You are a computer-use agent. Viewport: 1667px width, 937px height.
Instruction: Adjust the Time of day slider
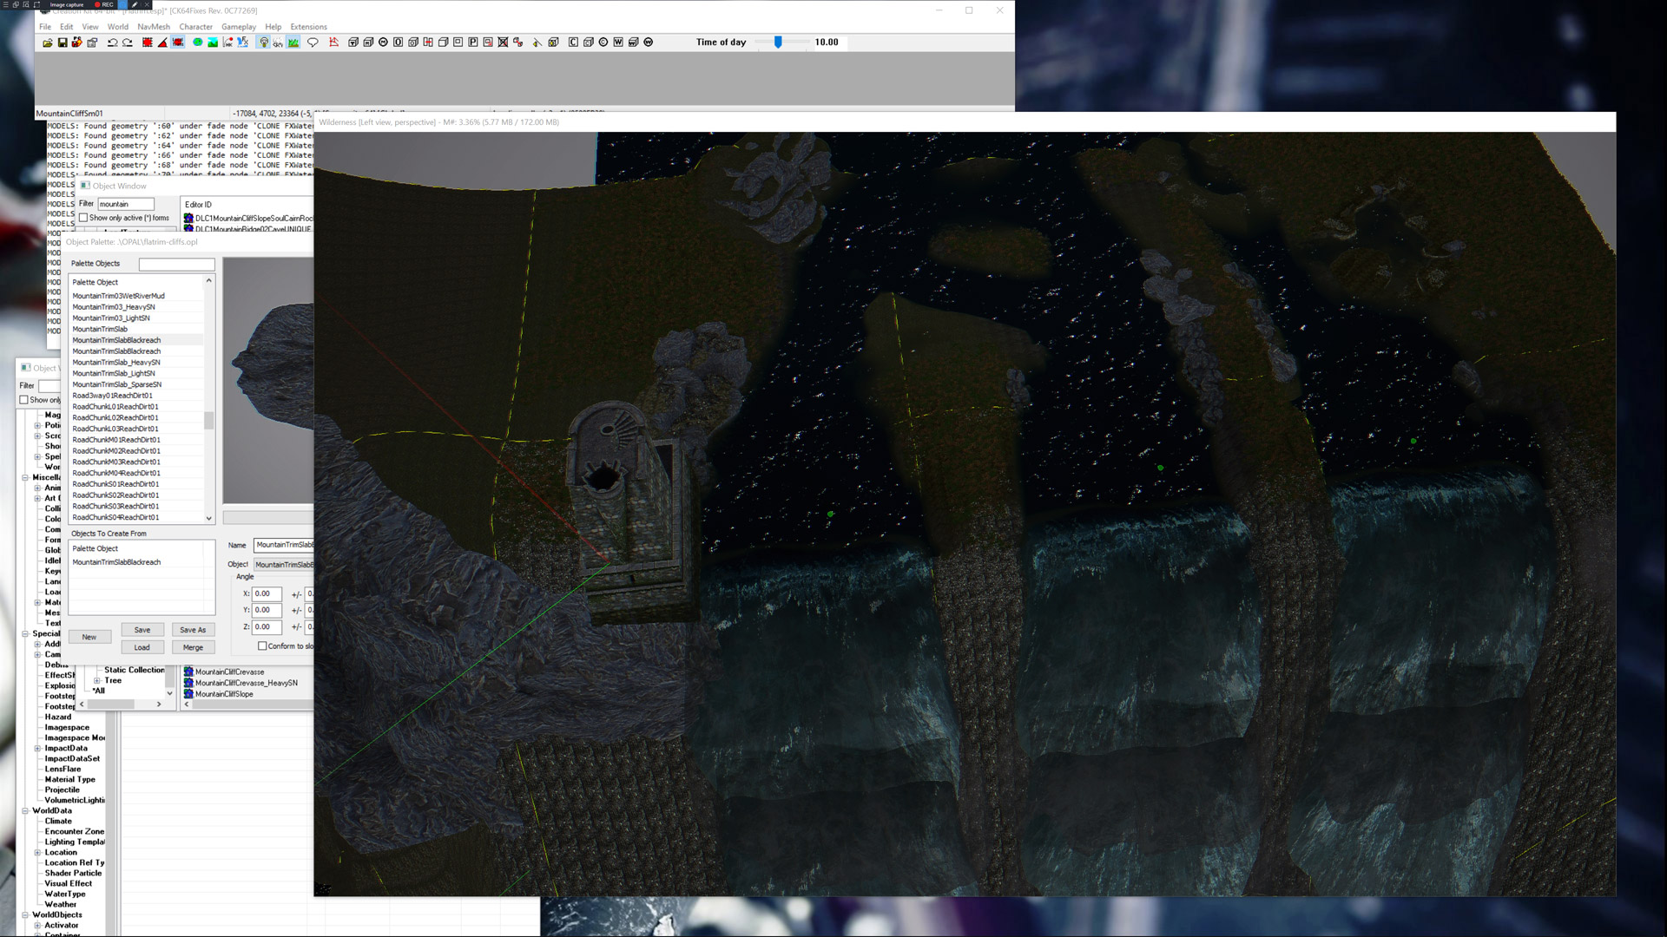[x=778, y=42]
